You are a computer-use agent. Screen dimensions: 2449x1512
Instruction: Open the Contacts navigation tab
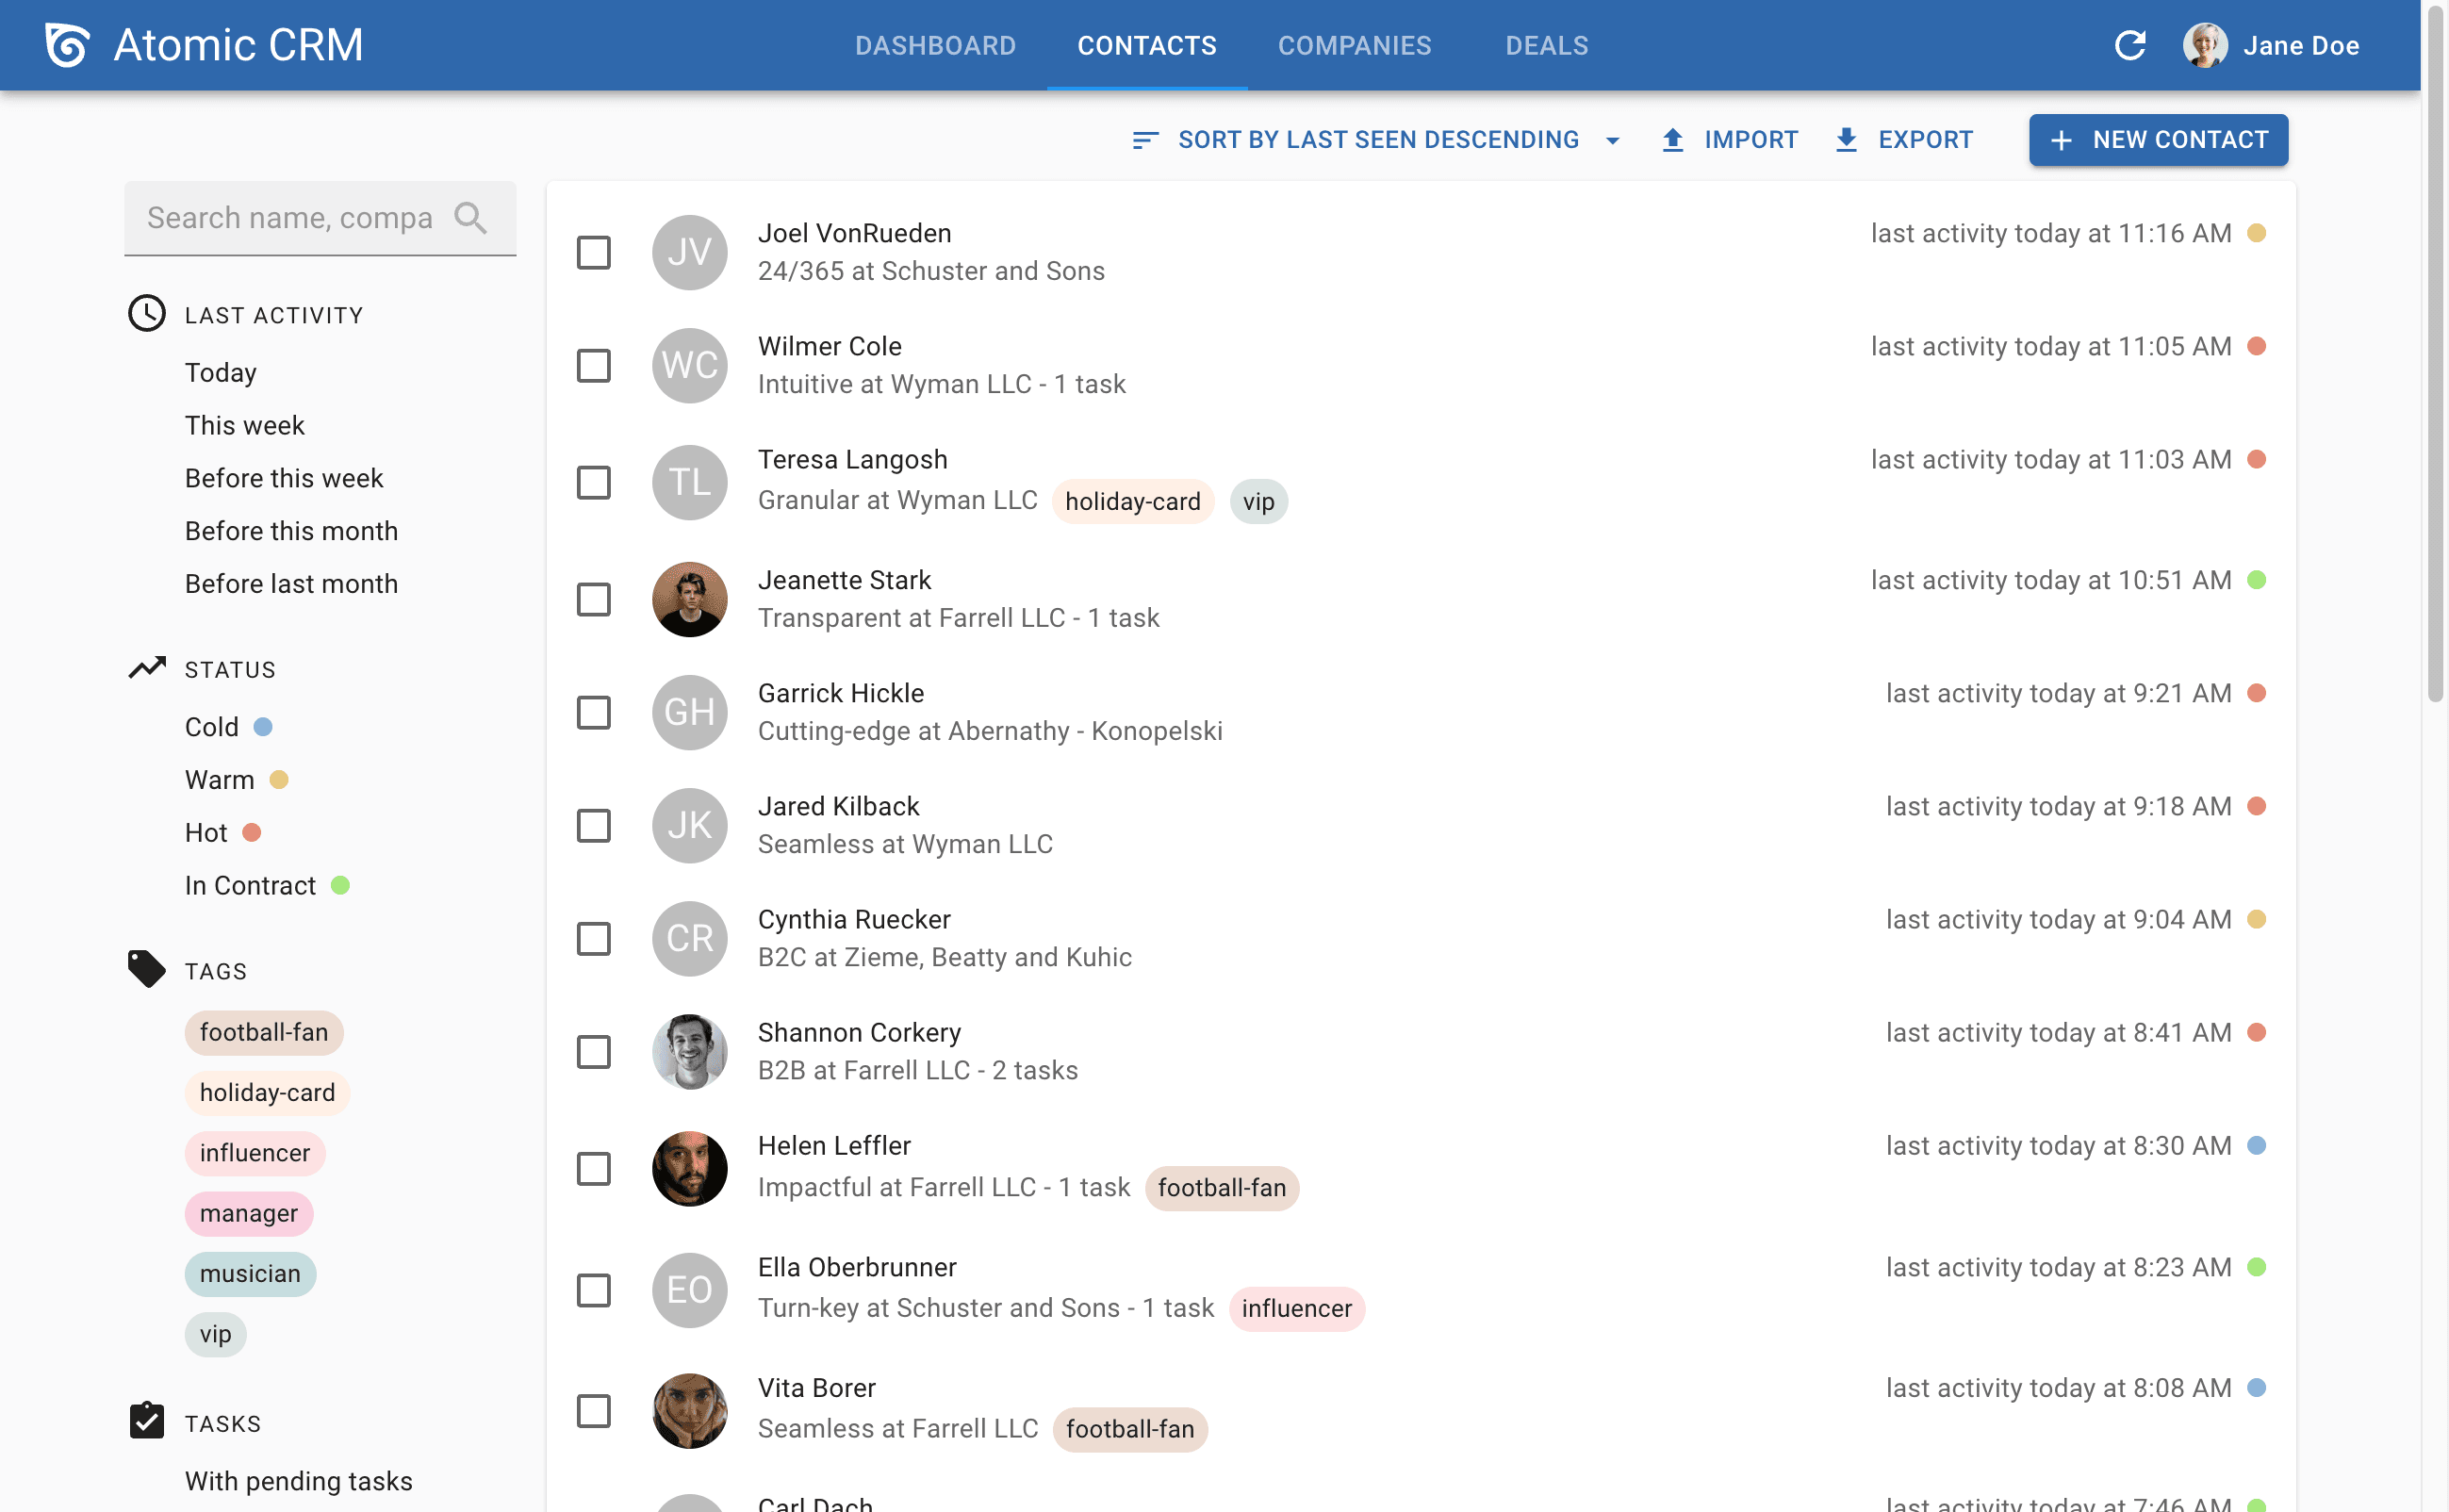coord(1145,45)
